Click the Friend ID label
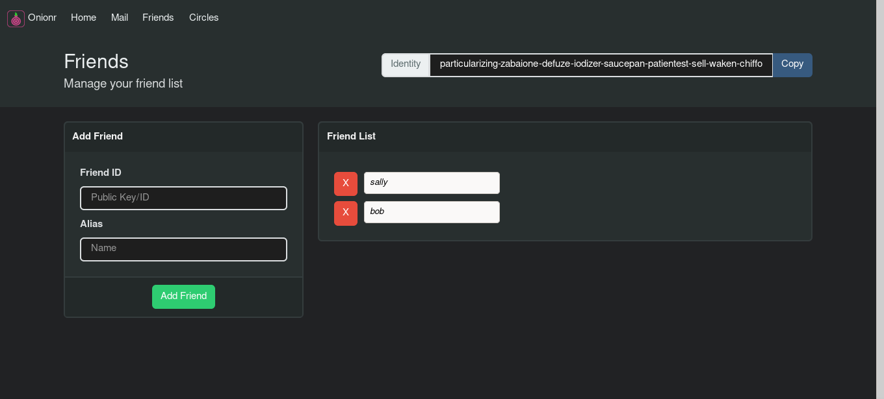 (101, 173)
